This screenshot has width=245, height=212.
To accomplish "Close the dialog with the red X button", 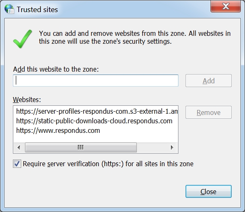I will [225, 6].
